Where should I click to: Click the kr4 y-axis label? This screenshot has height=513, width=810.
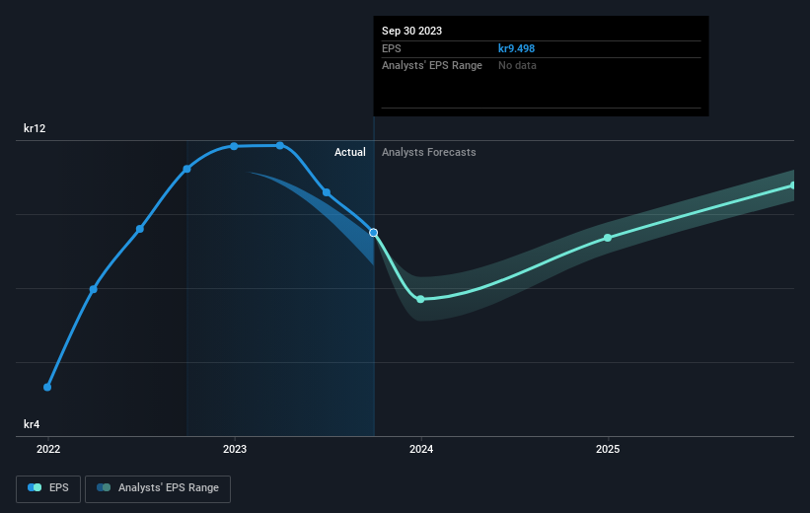click(x=32, y=424)
